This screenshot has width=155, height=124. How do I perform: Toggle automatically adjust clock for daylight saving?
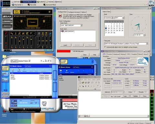coord(105,47)
